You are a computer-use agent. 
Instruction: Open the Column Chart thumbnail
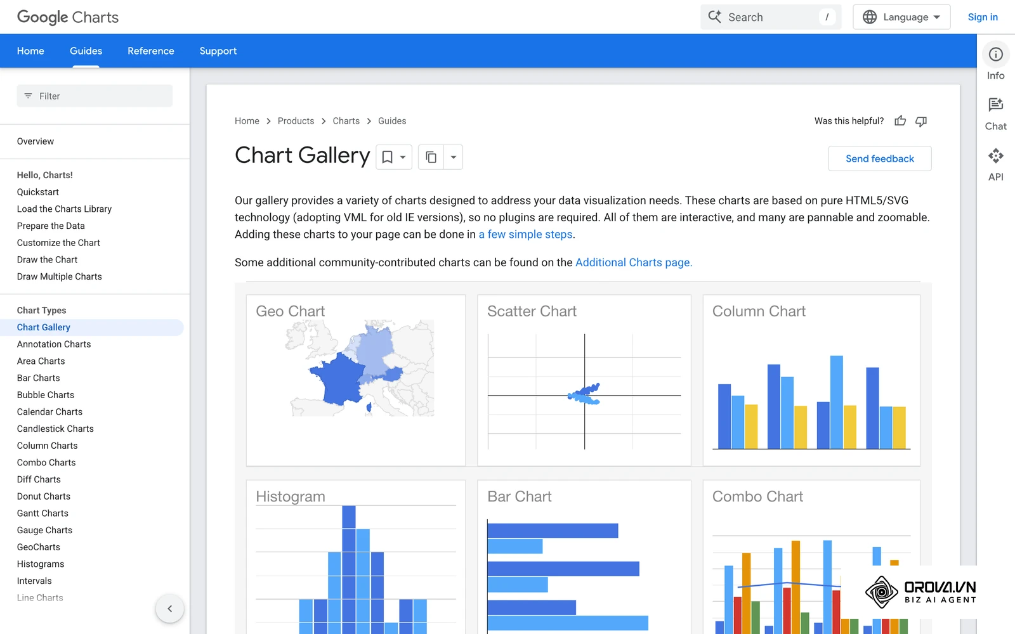(811, 380)
